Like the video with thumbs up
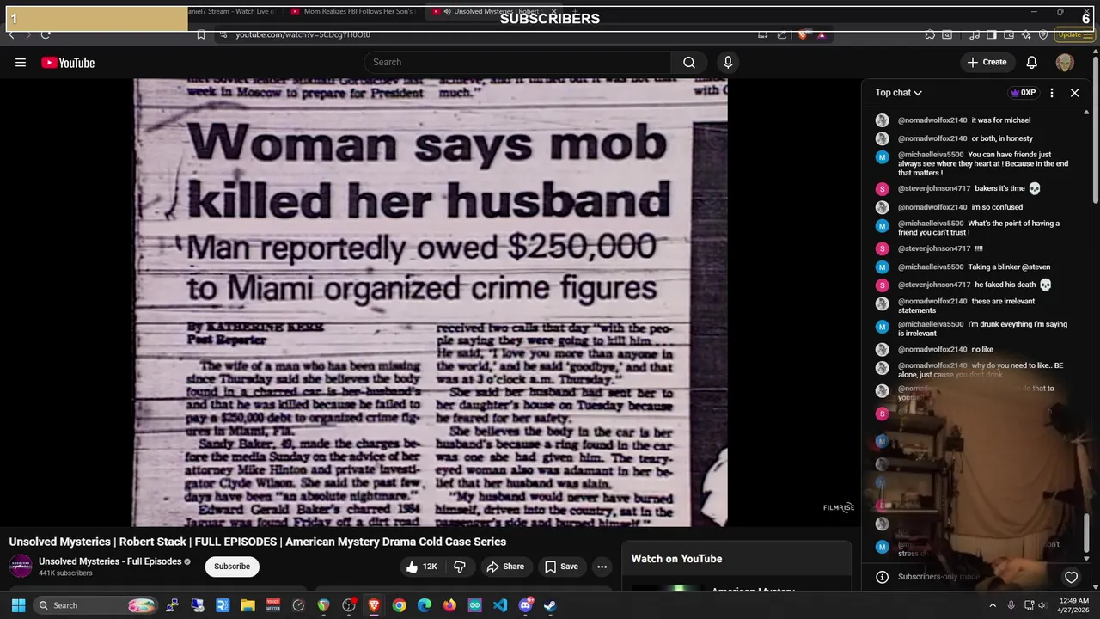 pos(422,567)
